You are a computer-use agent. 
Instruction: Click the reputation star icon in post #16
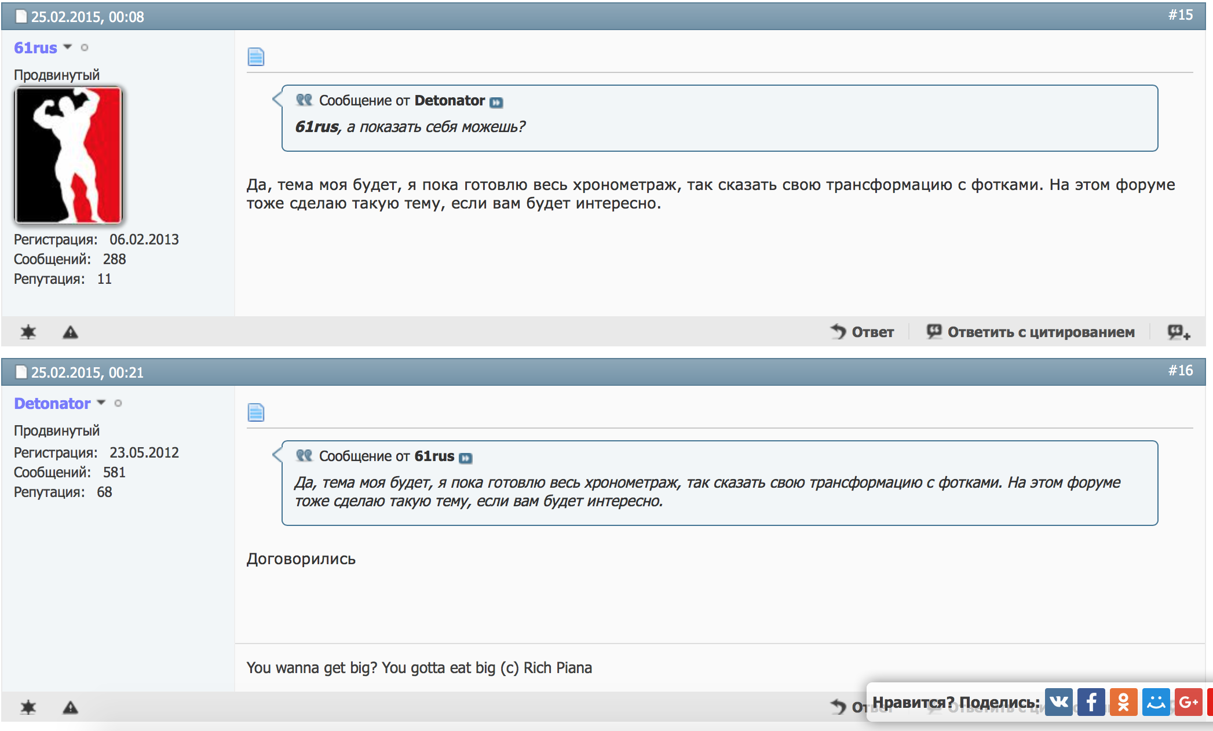click(x=28, y=707)
